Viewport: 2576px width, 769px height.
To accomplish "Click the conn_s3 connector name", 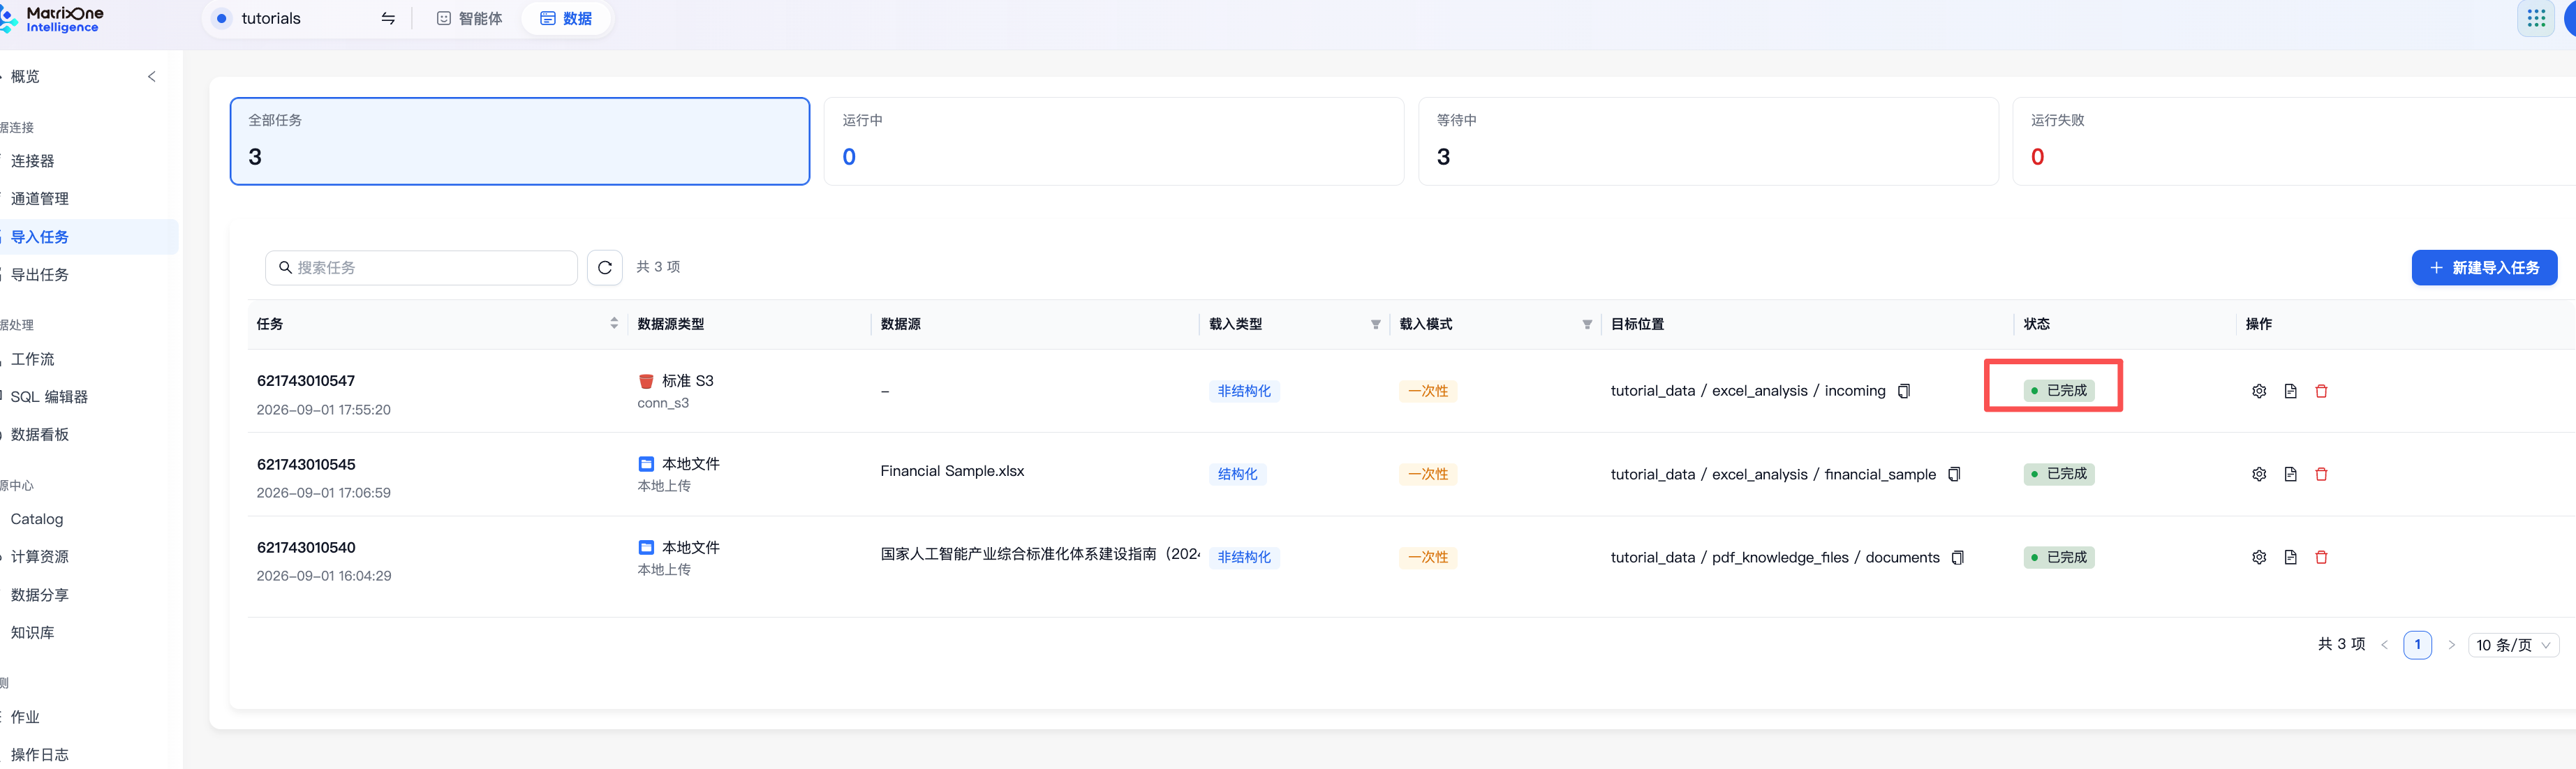I will [x=663, y=403].
